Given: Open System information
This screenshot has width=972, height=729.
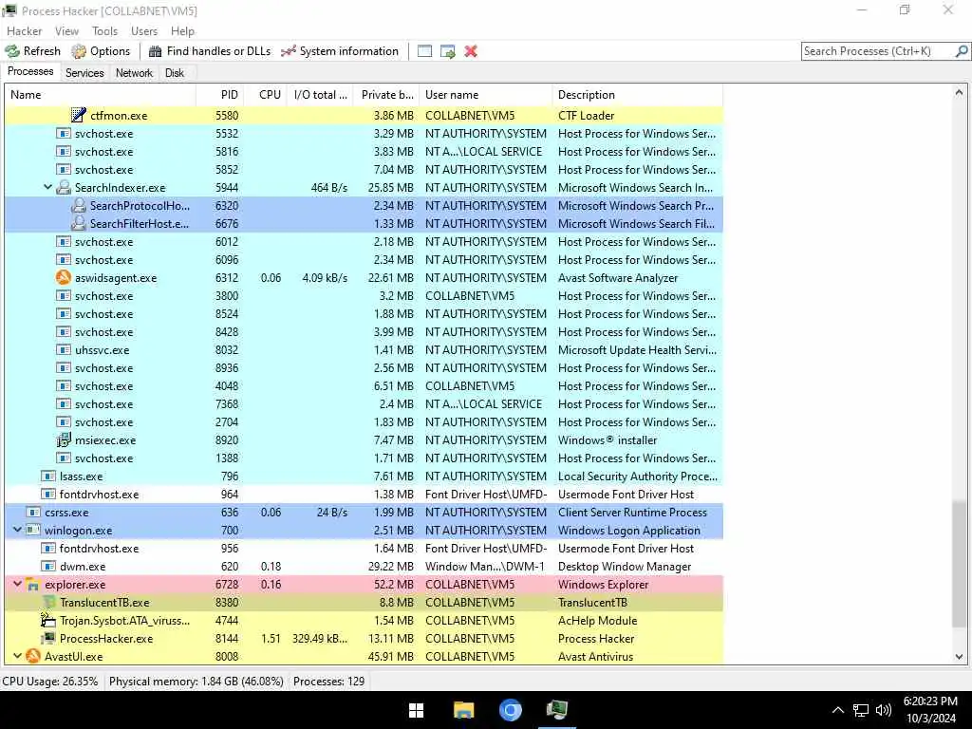Looking at the screenshot, I should (x=340, y=51).
